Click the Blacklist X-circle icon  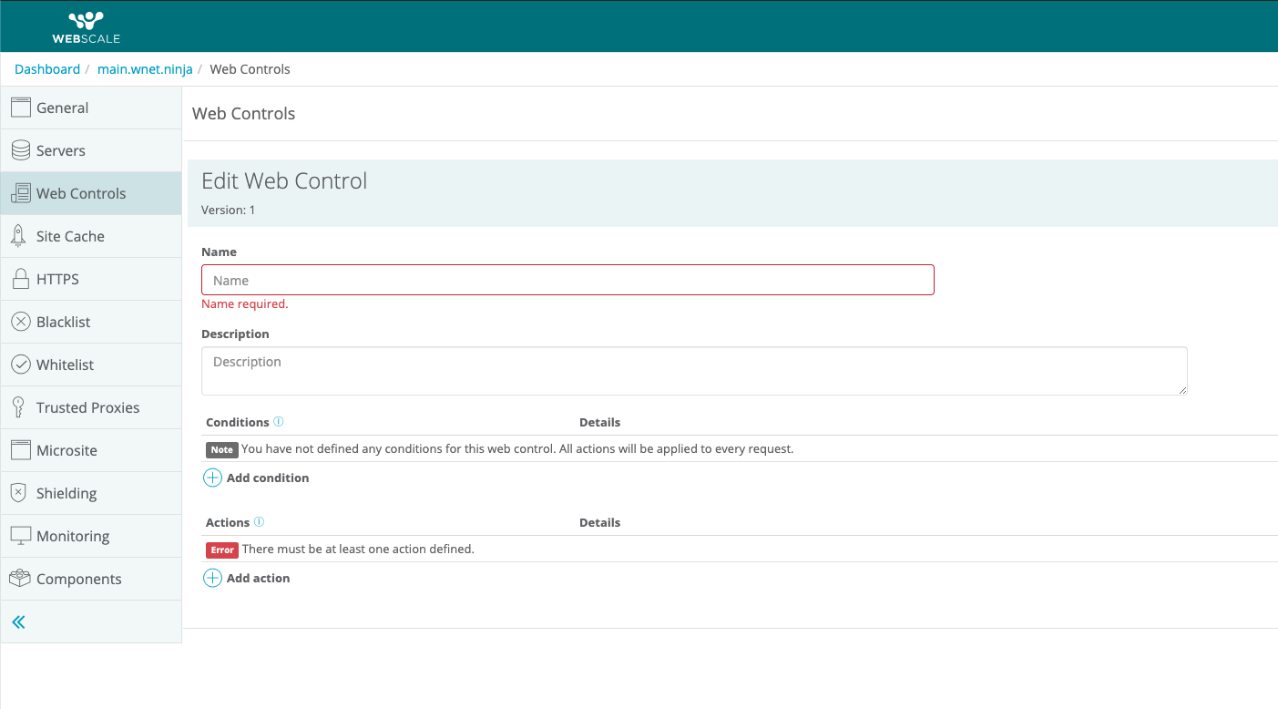21,322
